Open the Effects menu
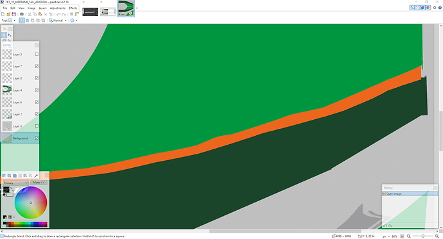 click(73, 8)
